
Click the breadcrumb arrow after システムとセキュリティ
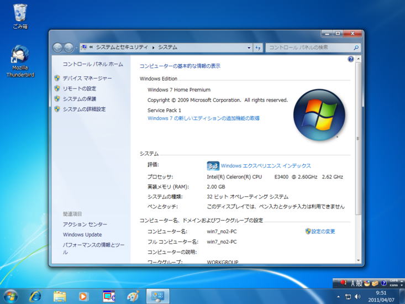click(153, 48)
